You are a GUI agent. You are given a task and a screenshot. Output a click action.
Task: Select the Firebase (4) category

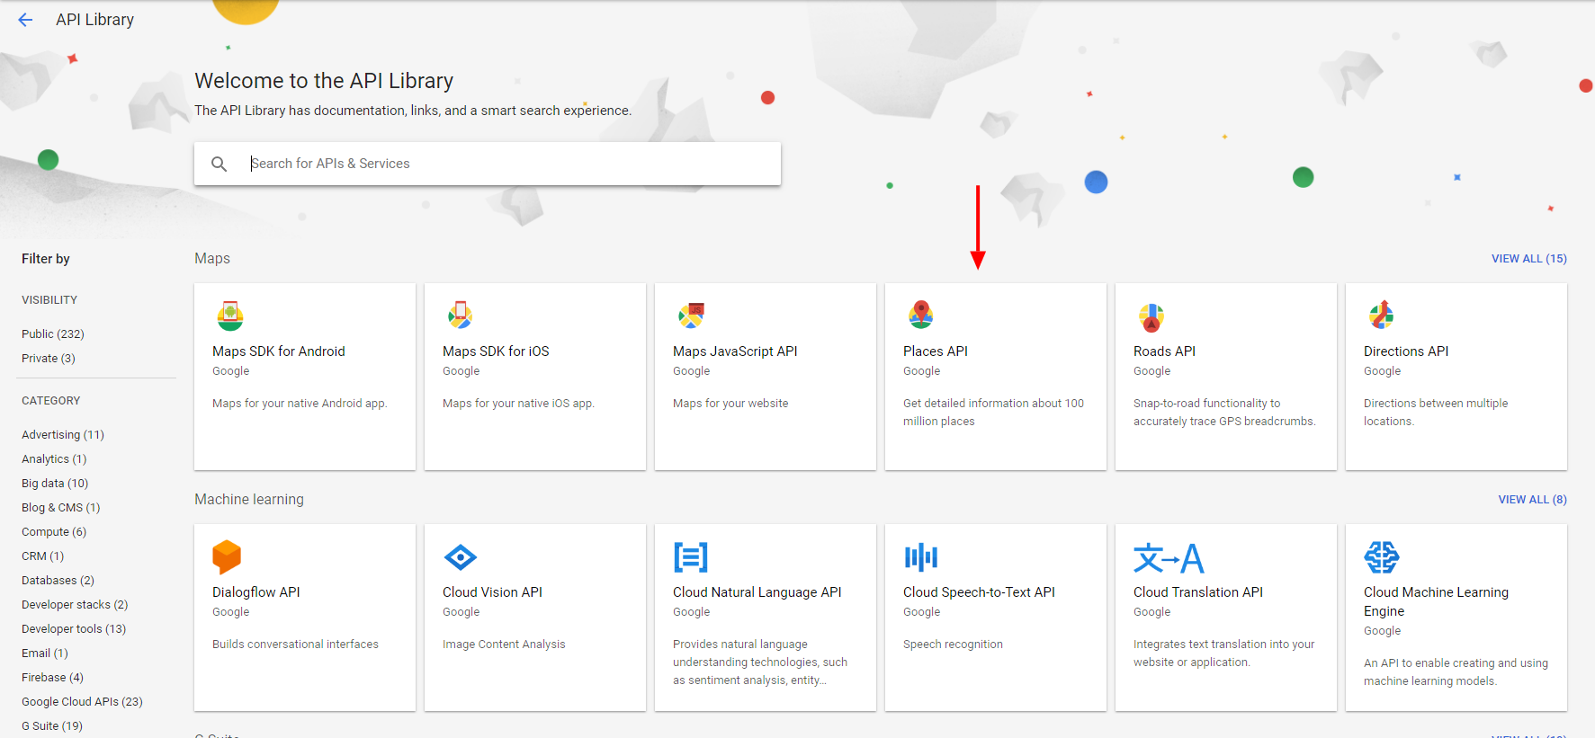(x=52, y=678)
